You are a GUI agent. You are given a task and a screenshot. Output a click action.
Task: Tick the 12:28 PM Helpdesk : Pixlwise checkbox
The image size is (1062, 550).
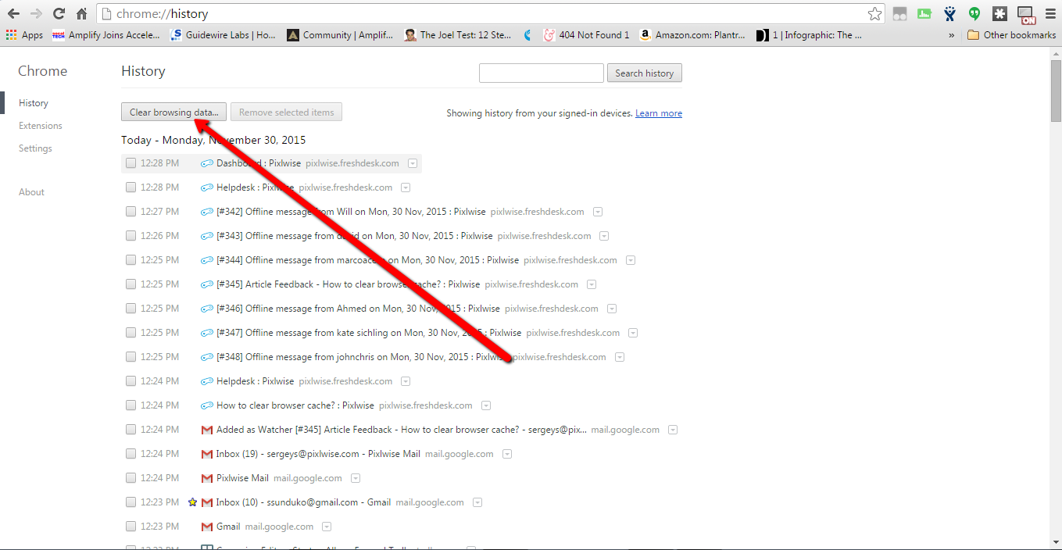[x=131, y=187]
